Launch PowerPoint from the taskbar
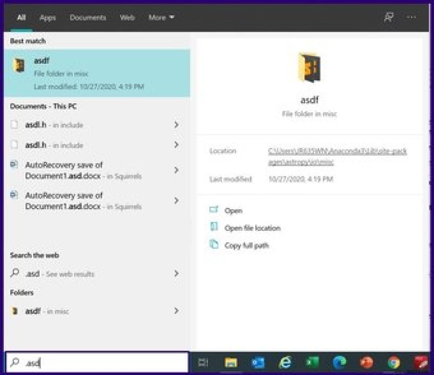This screenshot has height=375, width=434. [366, 362]
